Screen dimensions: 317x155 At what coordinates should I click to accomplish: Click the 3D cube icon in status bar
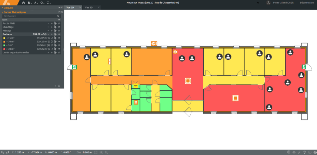click(315, 152)
